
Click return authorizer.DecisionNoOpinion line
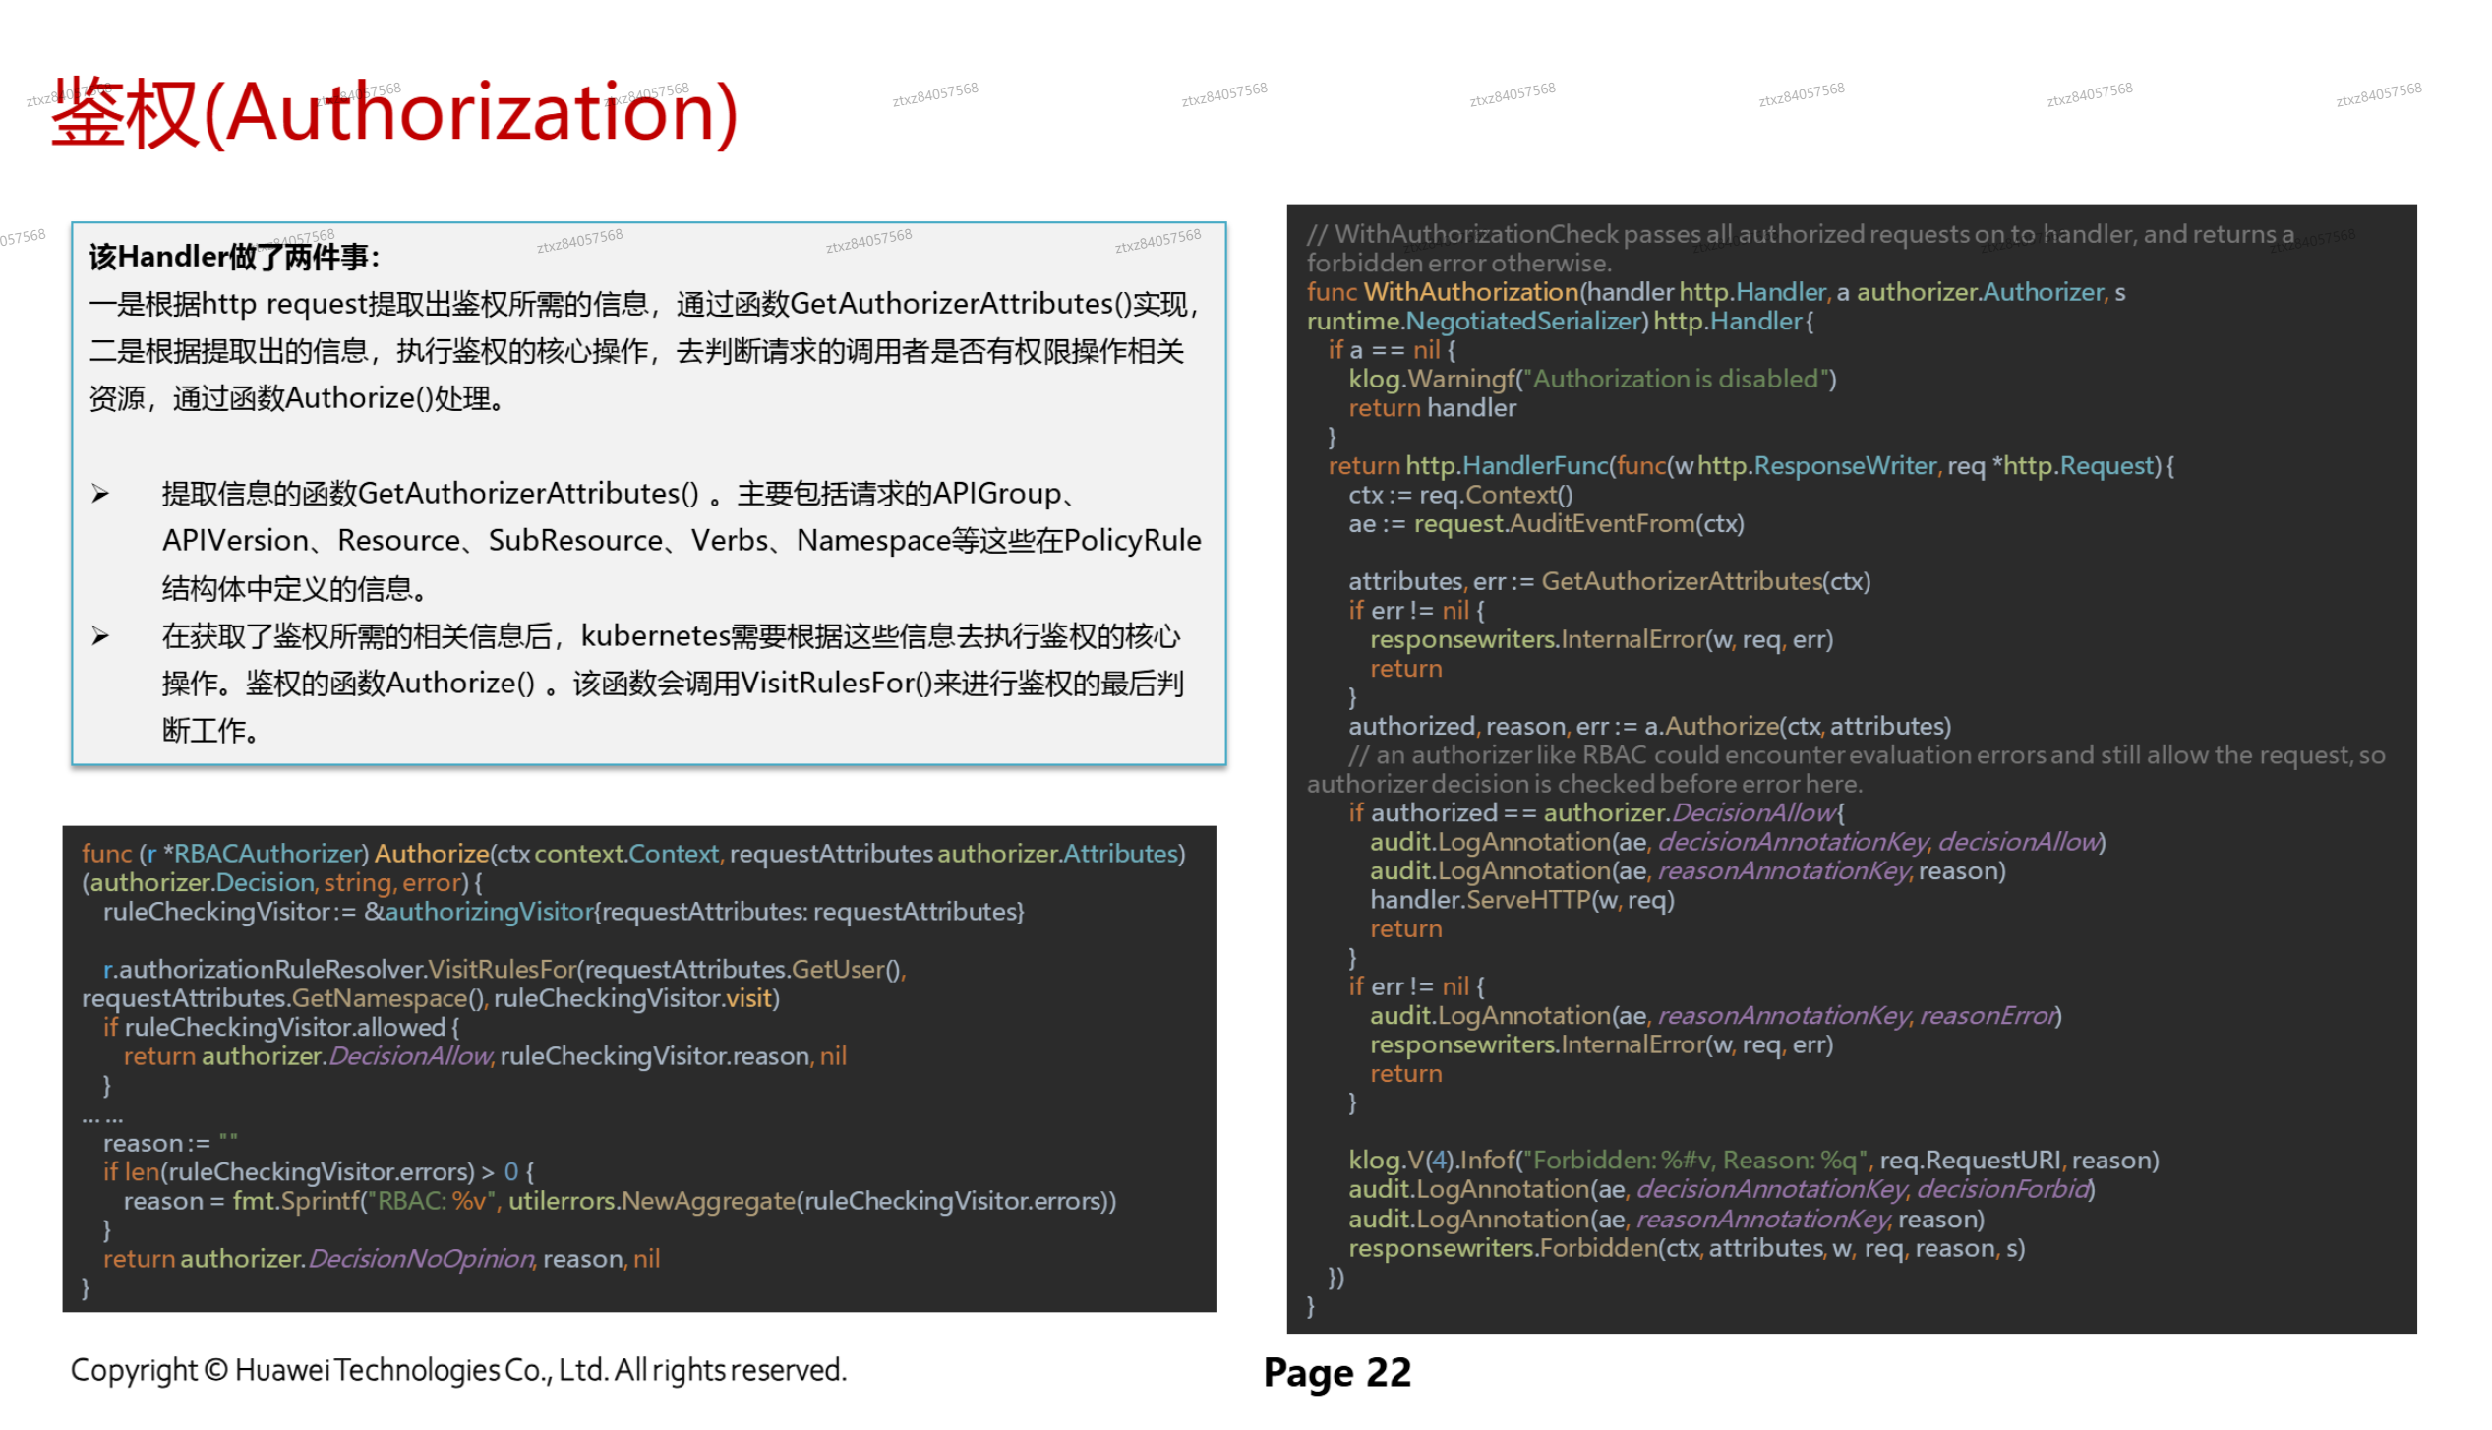(x=382, y=1259)
